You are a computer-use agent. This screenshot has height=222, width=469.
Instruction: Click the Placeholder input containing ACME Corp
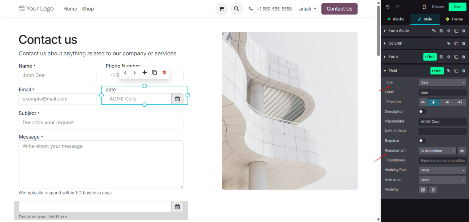pos(442,122)
